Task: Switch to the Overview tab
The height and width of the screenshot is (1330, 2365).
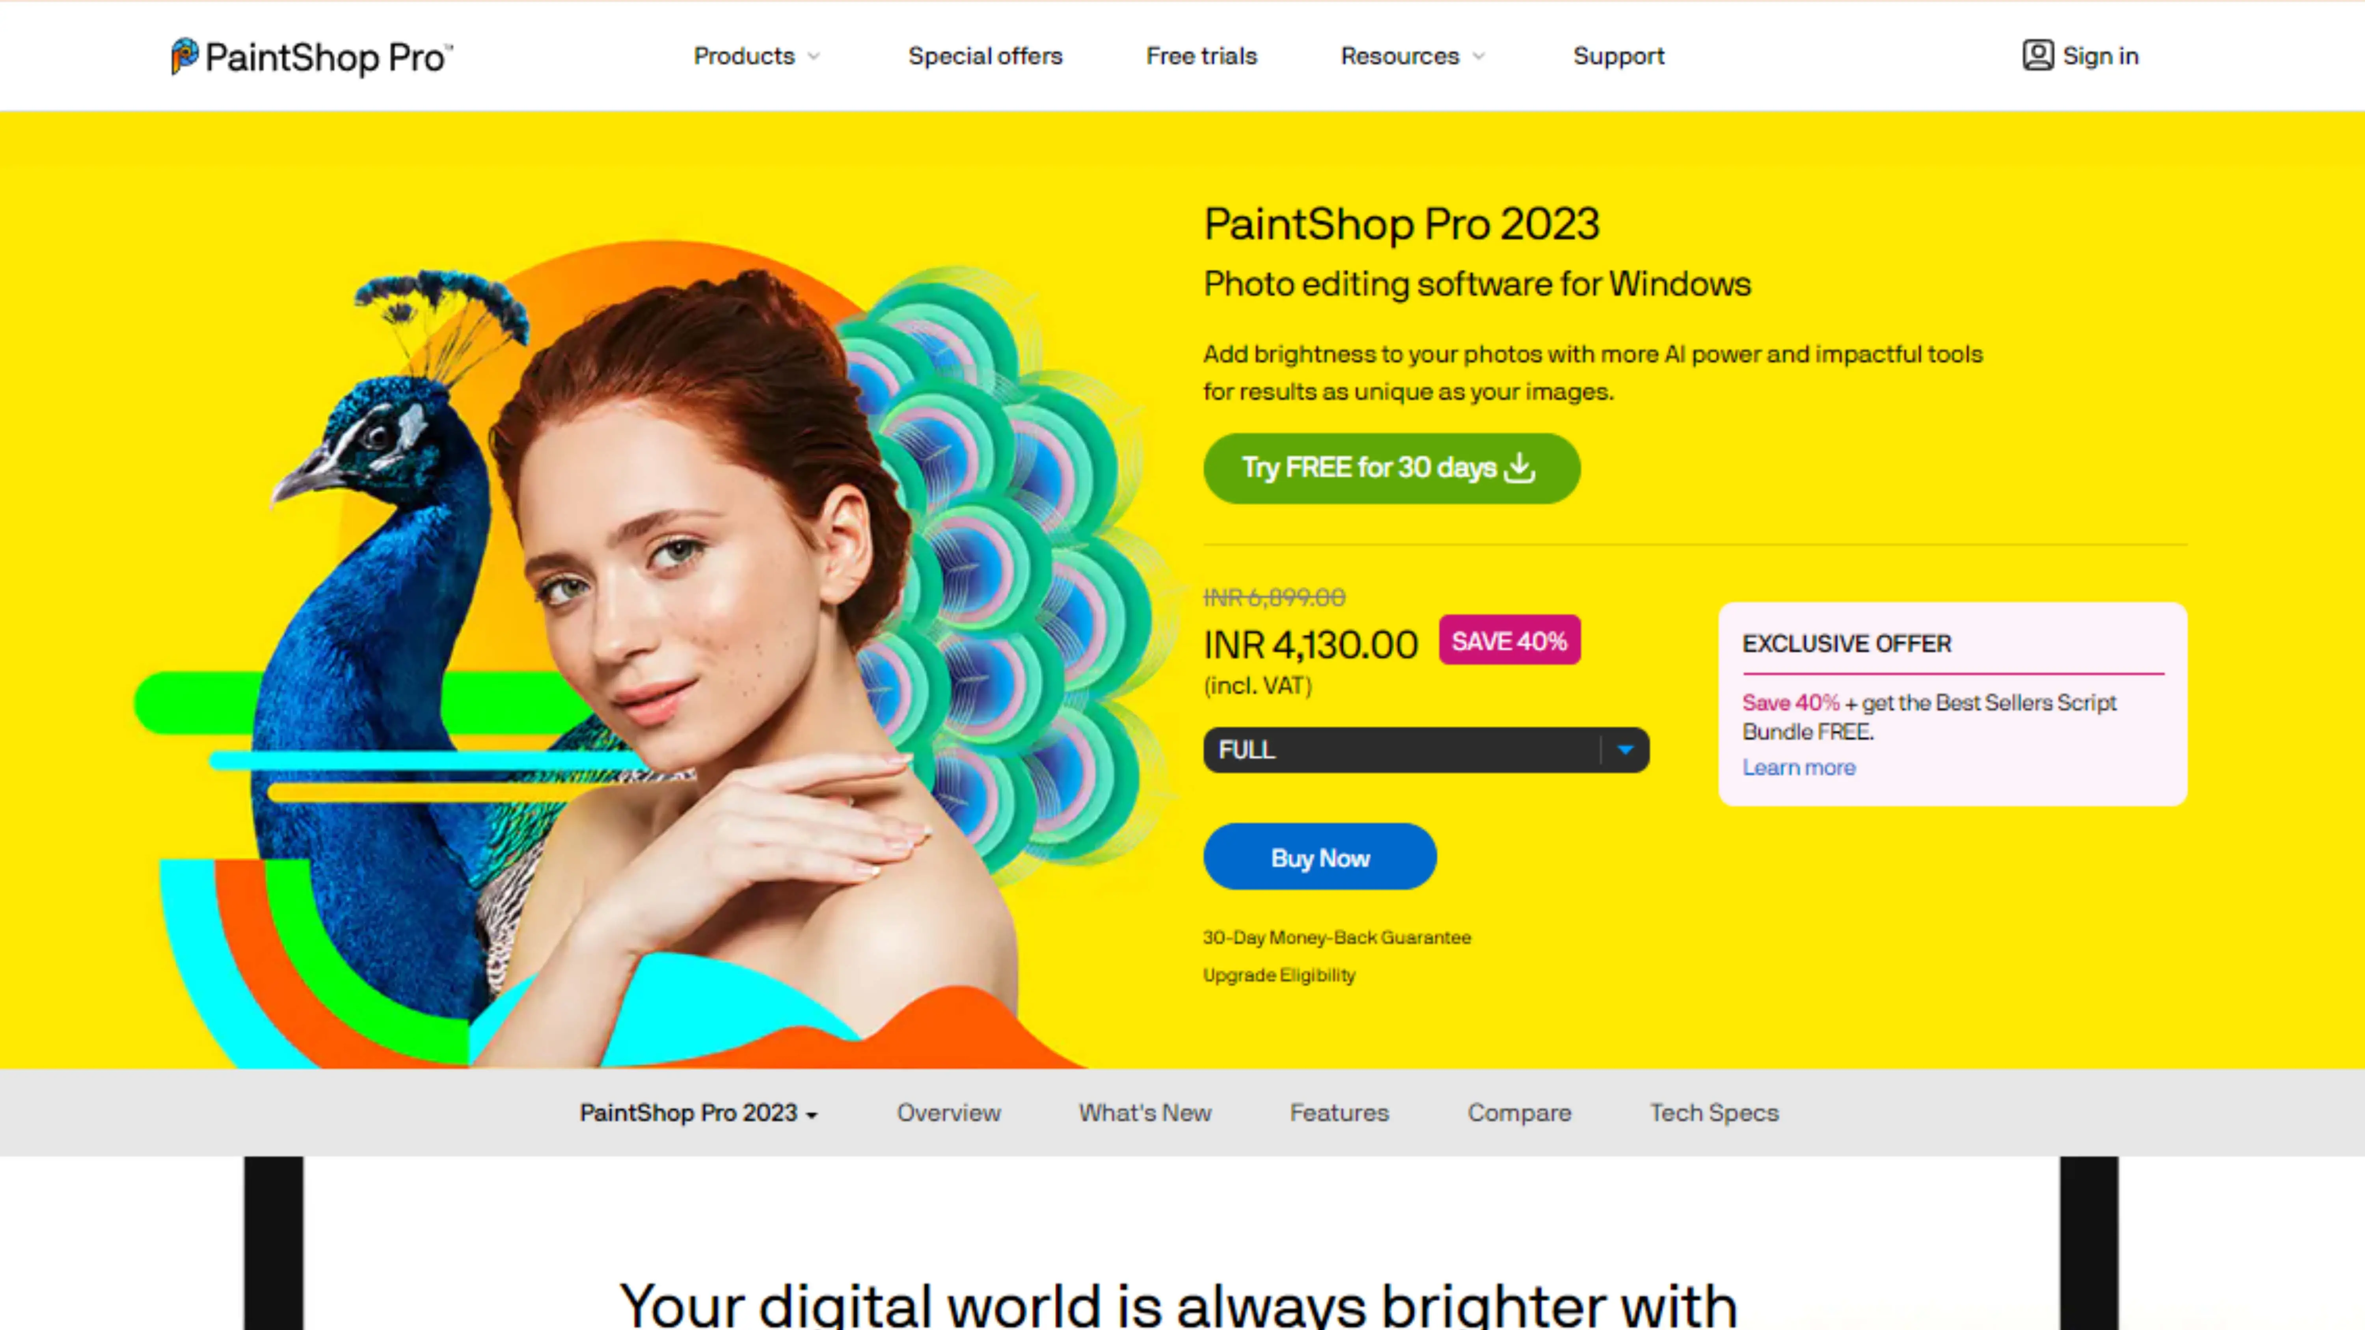Action: click(948, 1112)
